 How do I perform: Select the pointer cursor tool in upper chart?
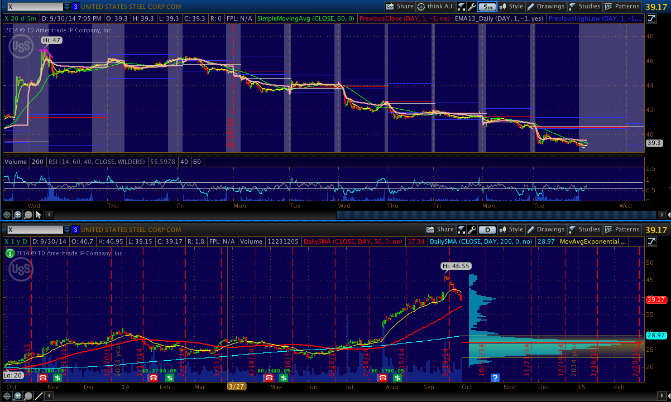point(39,215)
